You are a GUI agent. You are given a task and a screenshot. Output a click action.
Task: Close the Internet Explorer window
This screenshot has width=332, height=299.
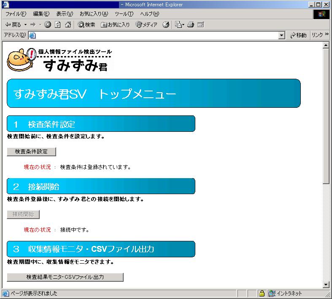click(326, 5)
